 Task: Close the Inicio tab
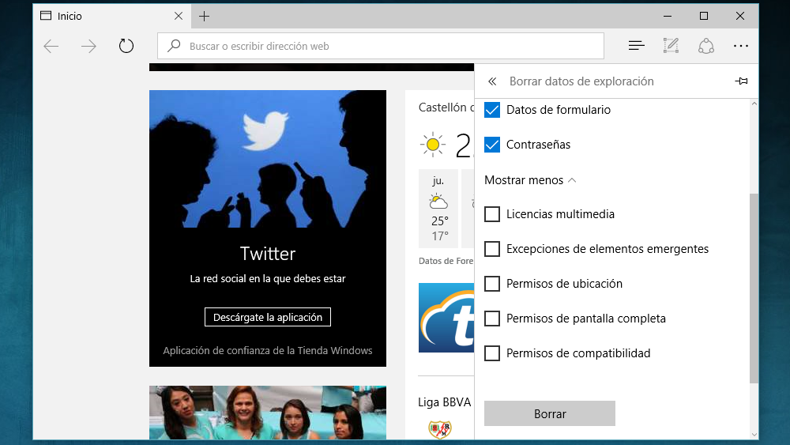pos(179,16)
